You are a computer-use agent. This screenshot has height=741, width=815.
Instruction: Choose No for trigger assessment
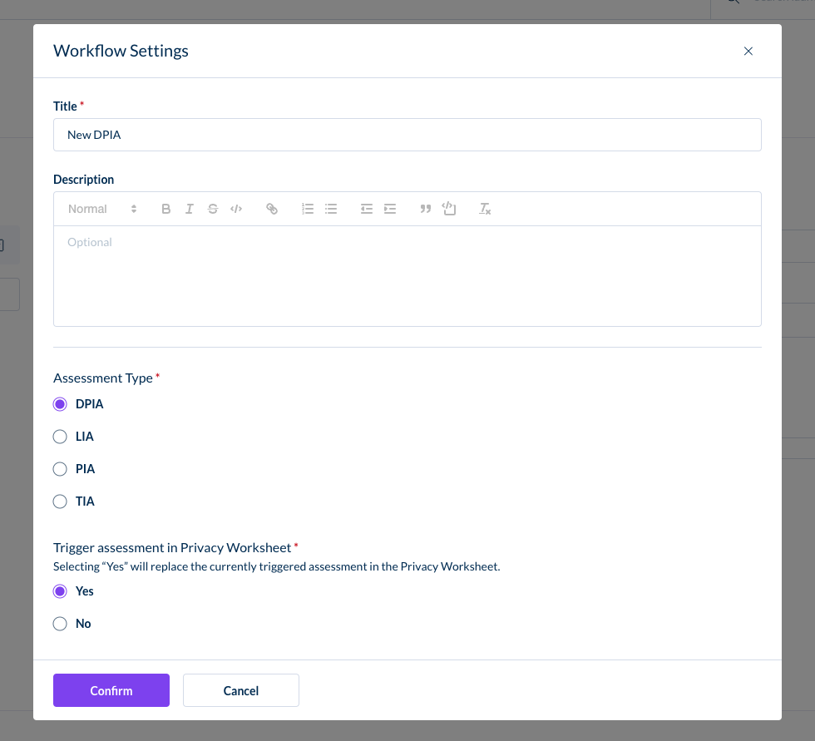click(60, 624)
